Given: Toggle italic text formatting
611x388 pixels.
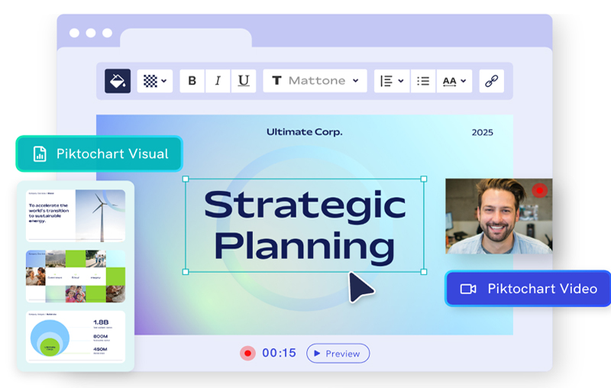Looking at the screenshot, I should pos(218,81).
